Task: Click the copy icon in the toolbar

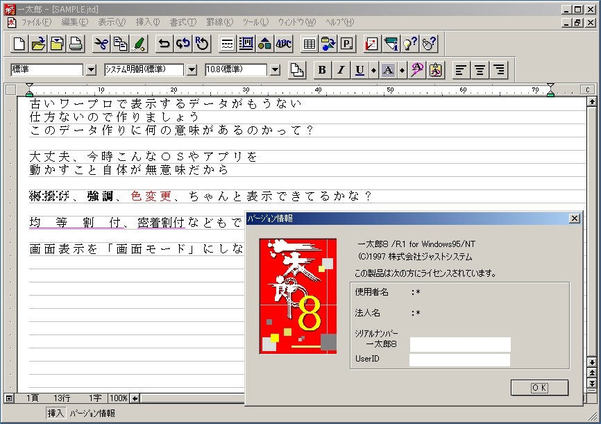Action: [120, 44]
